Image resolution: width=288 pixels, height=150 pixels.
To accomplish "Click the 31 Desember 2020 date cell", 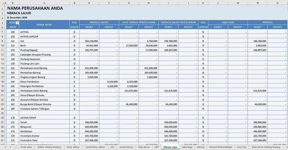I will point(19,17).
